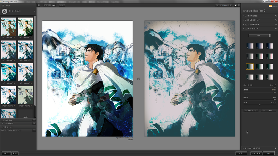Click the カスタム section icon
278x156 pixels.
pyautogui.click(x=3, y=120)
